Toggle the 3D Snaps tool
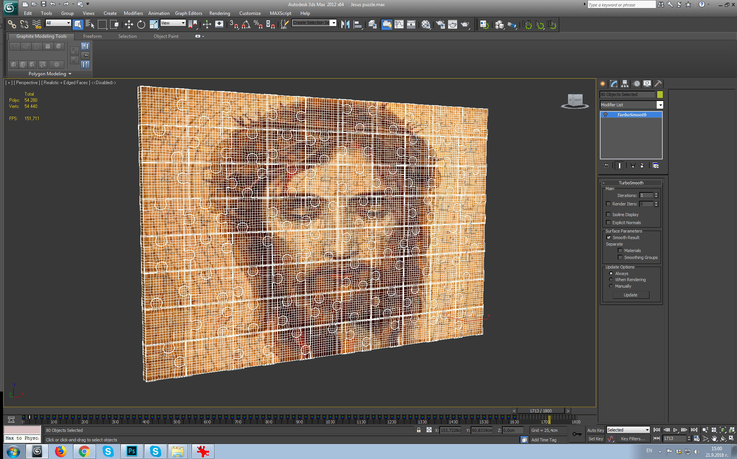The width and height of the screenshot is (737, 459). (x=234, y=24)
